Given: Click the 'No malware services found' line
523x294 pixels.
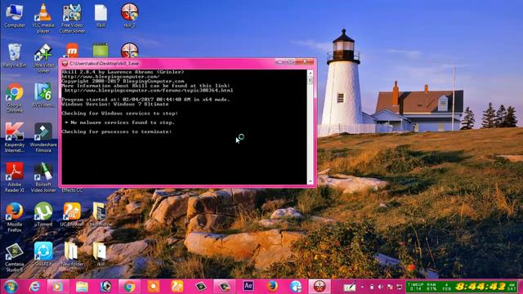Looking at the screenshot, I should pos(120,122).
